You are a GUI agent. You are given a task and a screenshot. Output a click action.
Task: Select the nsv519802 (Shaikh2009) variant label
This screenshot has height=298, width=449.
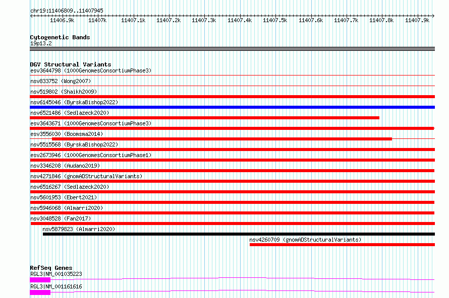click(x=64, y=92)
